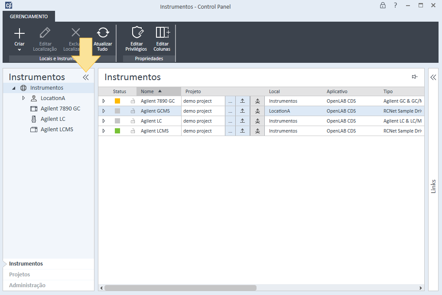This screenshot has width=442, height=295.
Task: Click lock icon in Agilent LCMS row
Action: [x=133, y=131]
